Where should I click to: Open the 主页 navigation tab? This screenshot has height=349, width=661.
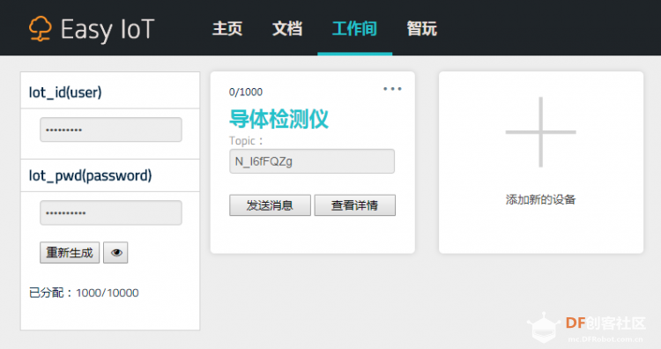pos(227,29)
